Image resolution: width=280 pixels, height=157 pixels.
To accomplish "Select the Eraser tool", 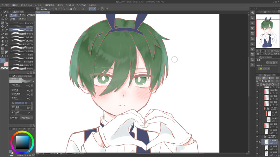I will 2,41.
